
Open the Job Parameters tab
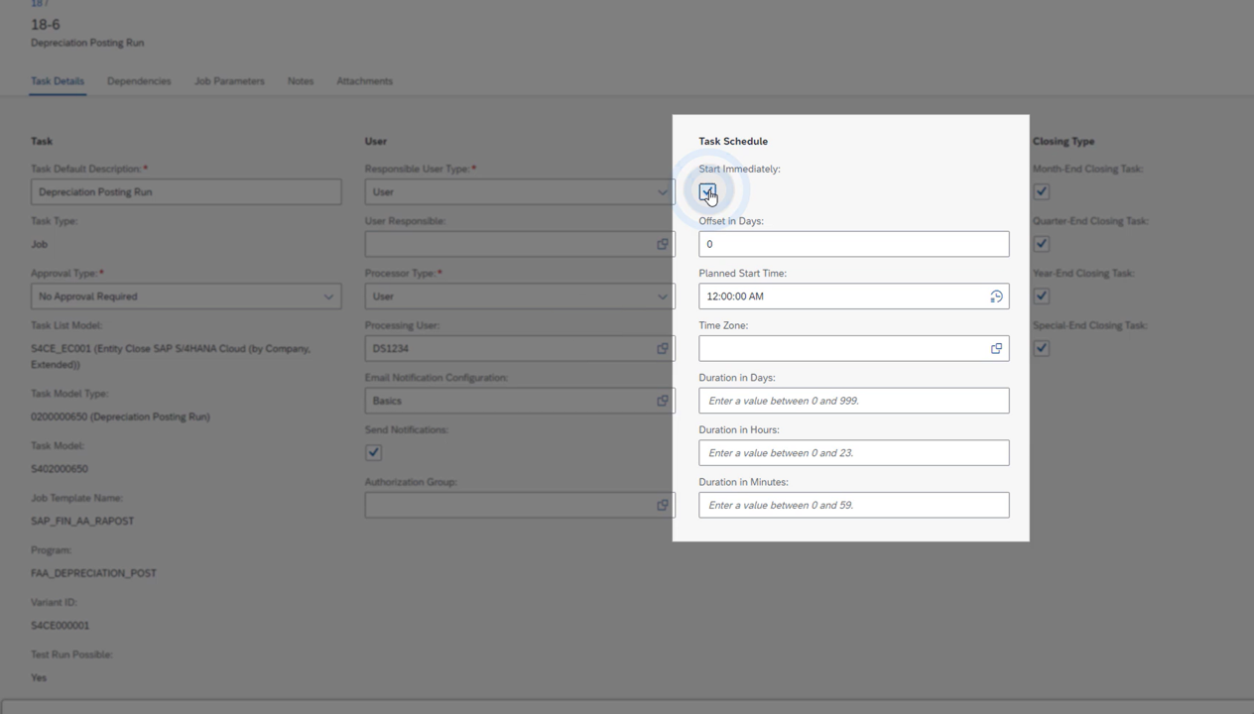(x=229, y=81)
